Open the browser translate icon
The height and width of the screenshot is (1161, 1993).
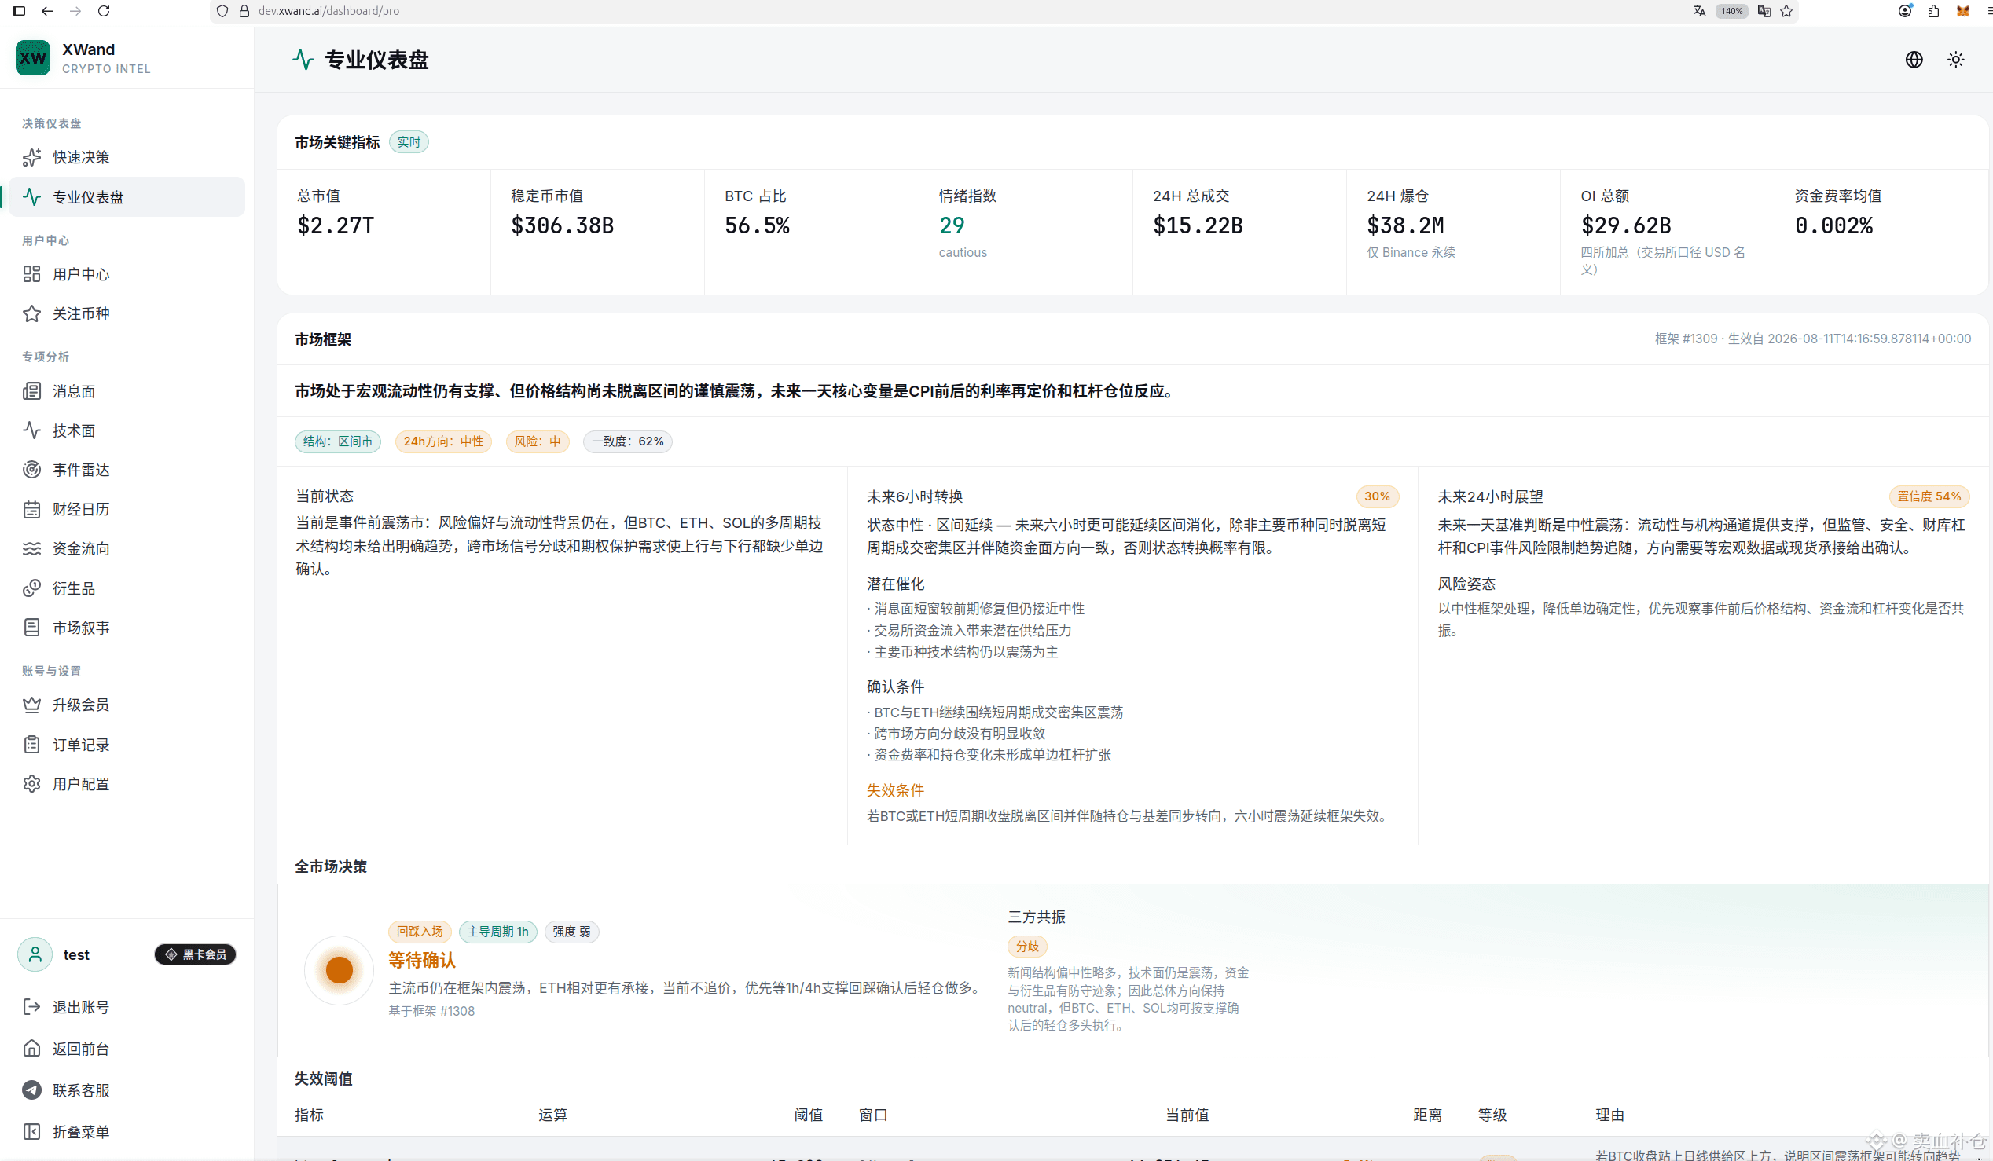pyautogui.click(x=1700, y=11)
